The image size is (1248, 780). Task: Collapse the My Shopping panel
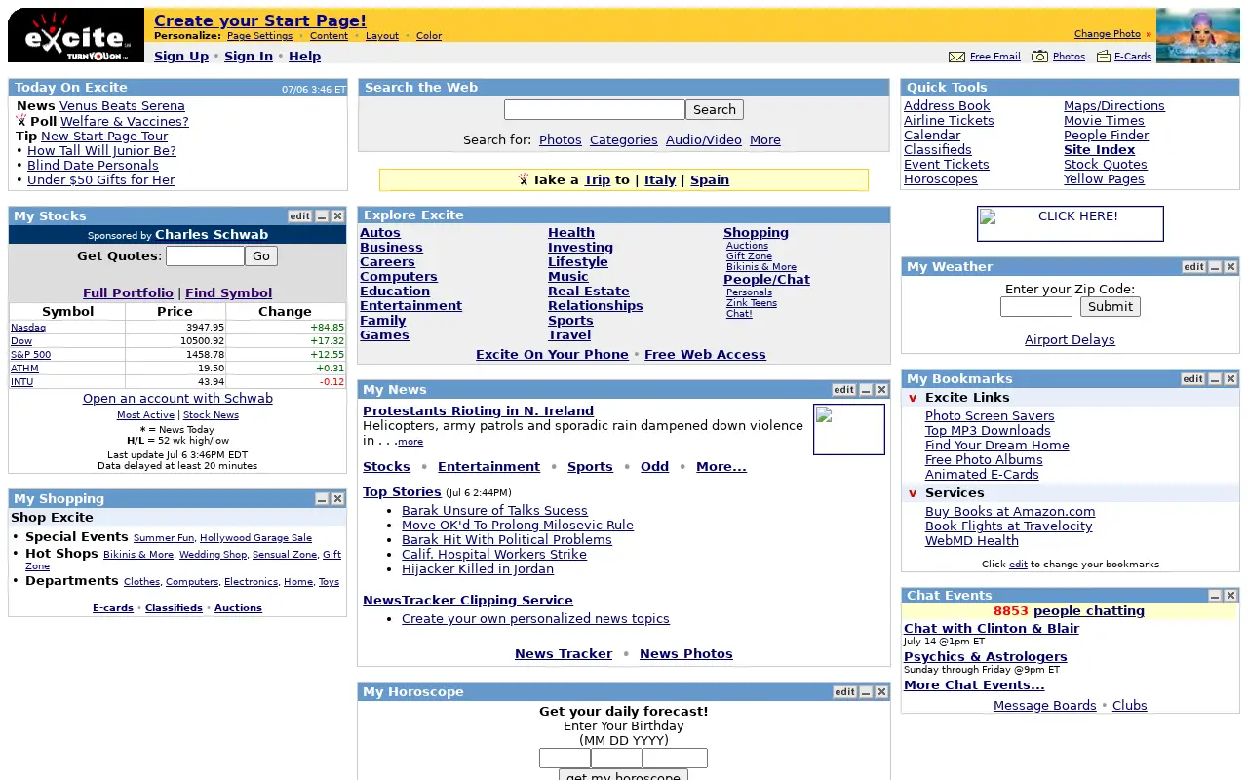[322, 499]
